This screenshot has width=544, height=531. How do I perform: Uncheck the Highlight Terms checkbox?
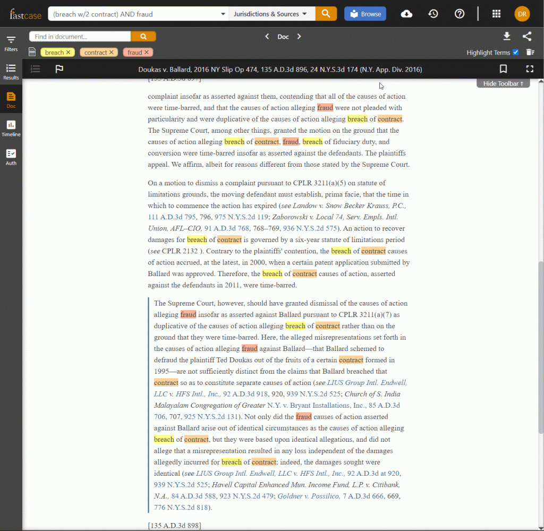[515, 53]
